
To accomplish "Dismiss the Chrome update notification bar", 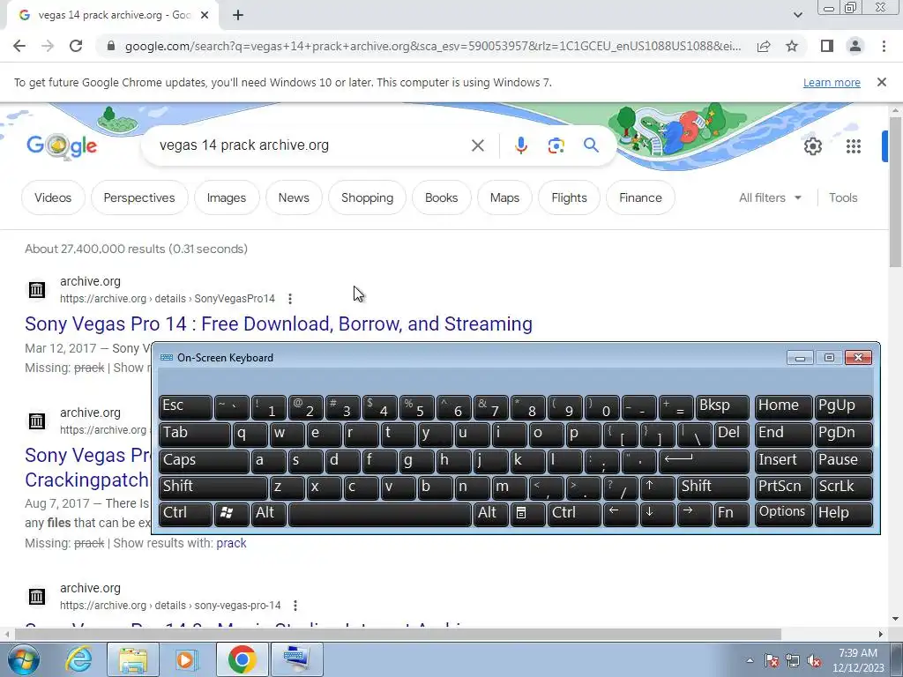I will [x=882, y=82].
